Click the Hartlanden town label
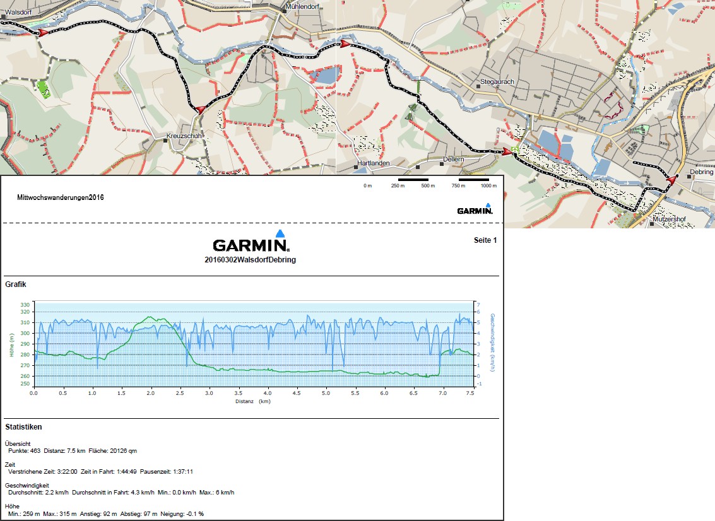 click(374, 163)
